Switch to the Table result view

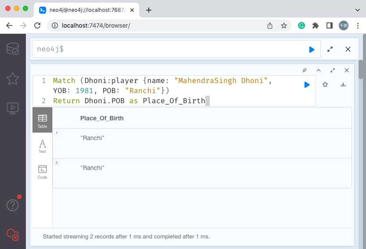point(42,120)
